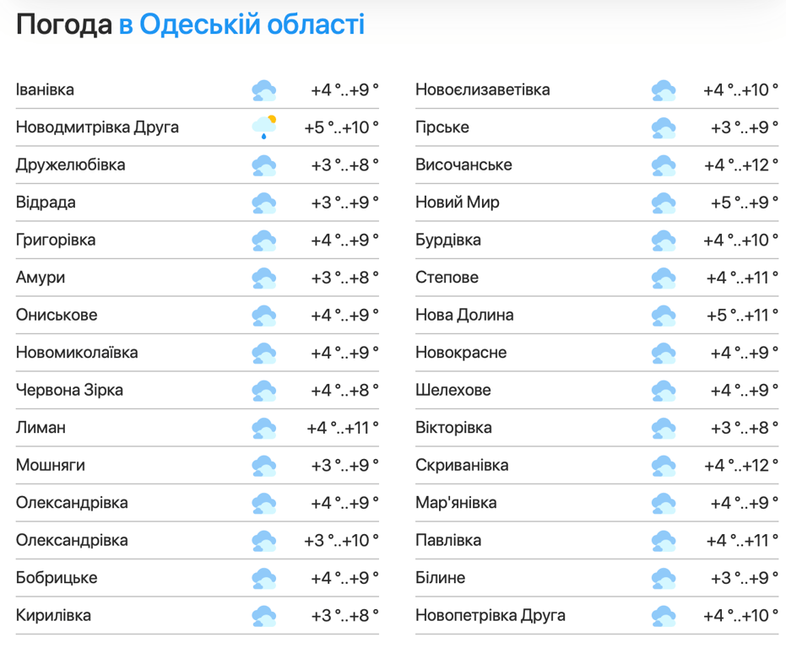Click the Новопетрівка Друга location
The width and height of the screenshot is (786, 648).
pyautogui.click(x=490, y=615)
